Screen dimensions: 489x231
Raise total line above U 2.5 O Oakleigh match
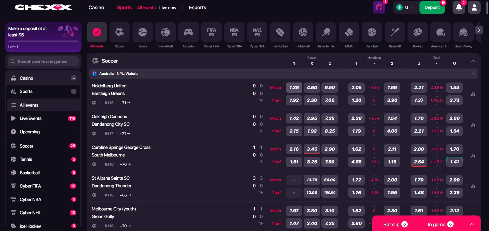click(x=437, y=114)
